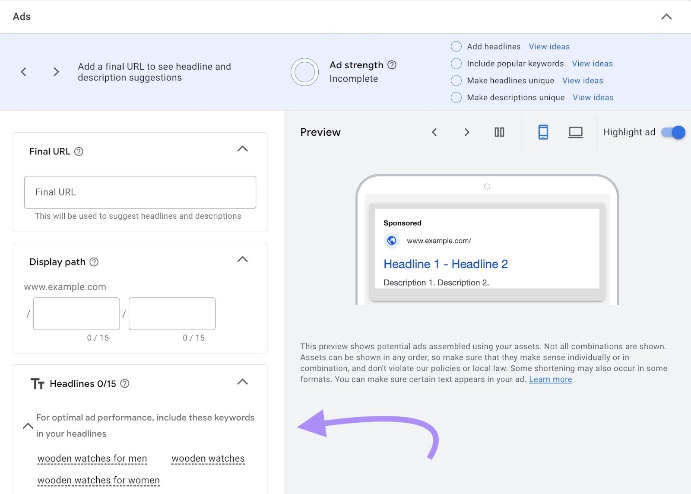Collapse the Ads panel chevron

point(666,17)
